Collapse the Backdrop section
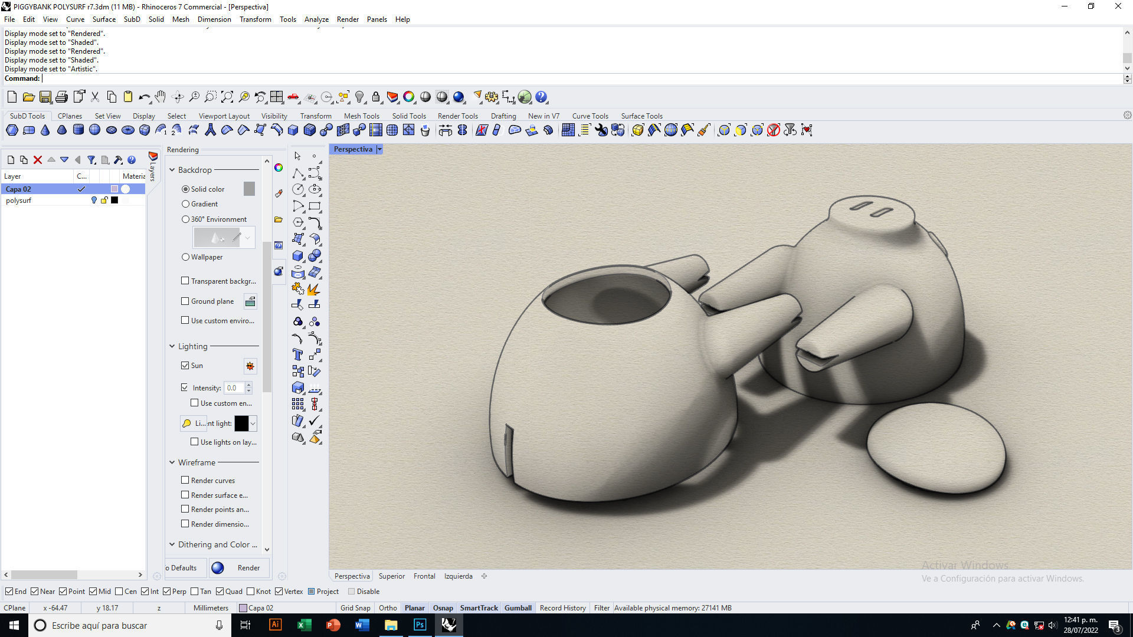 pyautogui.click(x=172, y=170)
